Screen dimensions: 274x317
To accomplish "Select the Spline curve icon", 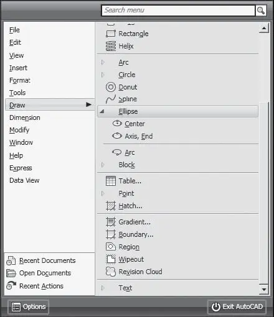I will click(x=111, y=99).
